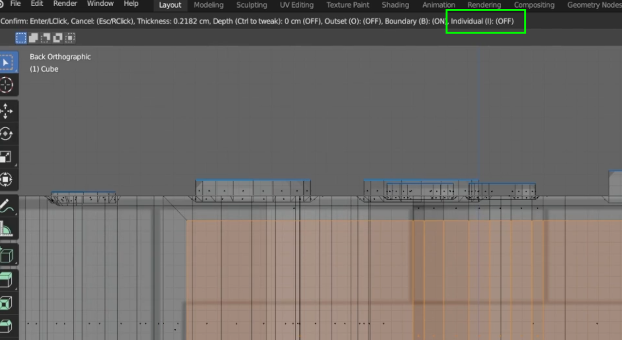Select the Annotate pencil tool
622x340 pixels.
click(x=7, y=206)
